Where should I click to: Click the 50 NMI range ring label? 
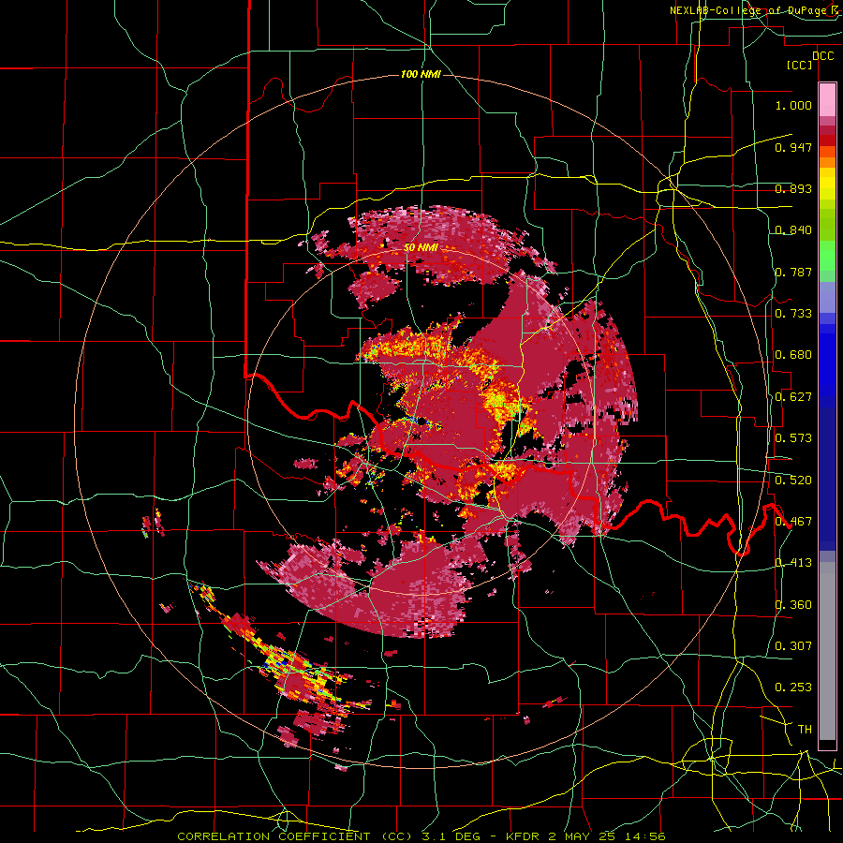point(421,247)
